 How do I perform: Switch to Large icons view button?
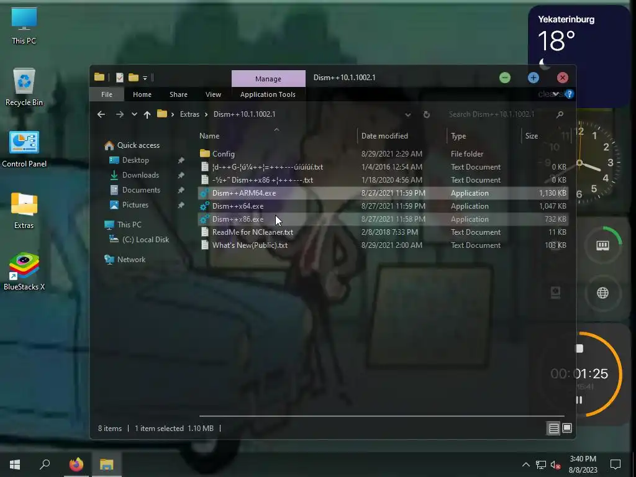click(567, 429)
